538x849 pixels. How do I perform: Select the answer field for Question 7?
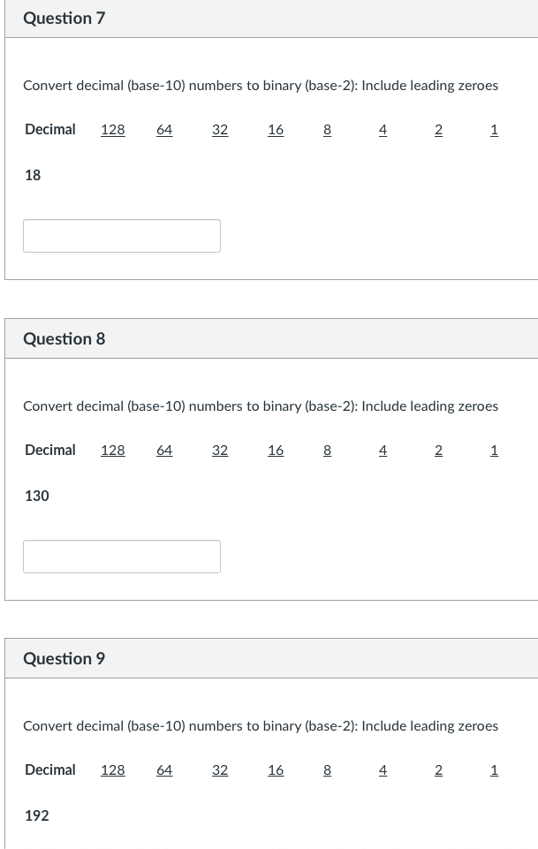tap(122, 235)
